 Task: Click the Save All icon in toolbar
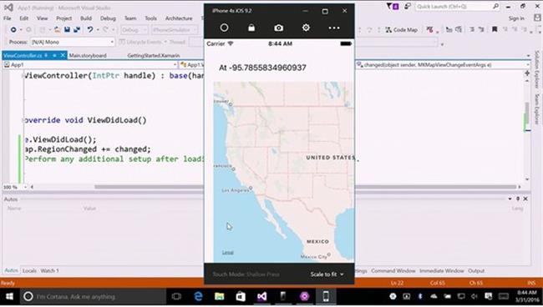coord(77,30)
